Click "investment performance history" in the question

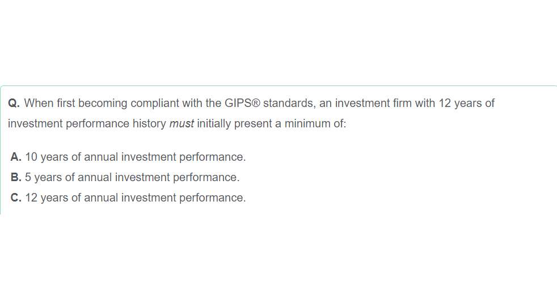87,123
